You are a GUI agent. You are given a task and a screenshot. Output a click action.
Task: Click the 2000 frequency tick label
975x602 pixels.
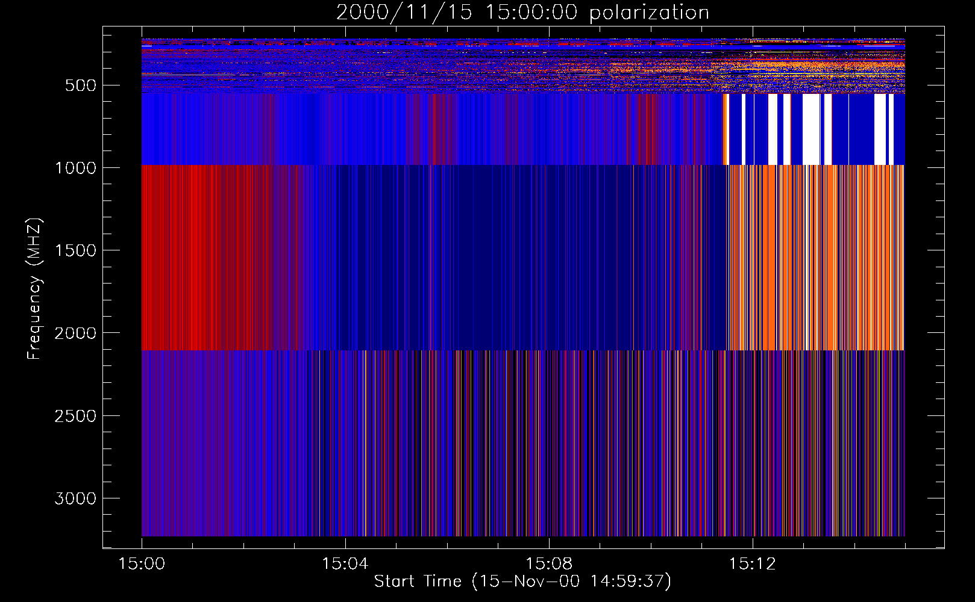(x=75, y=333)
